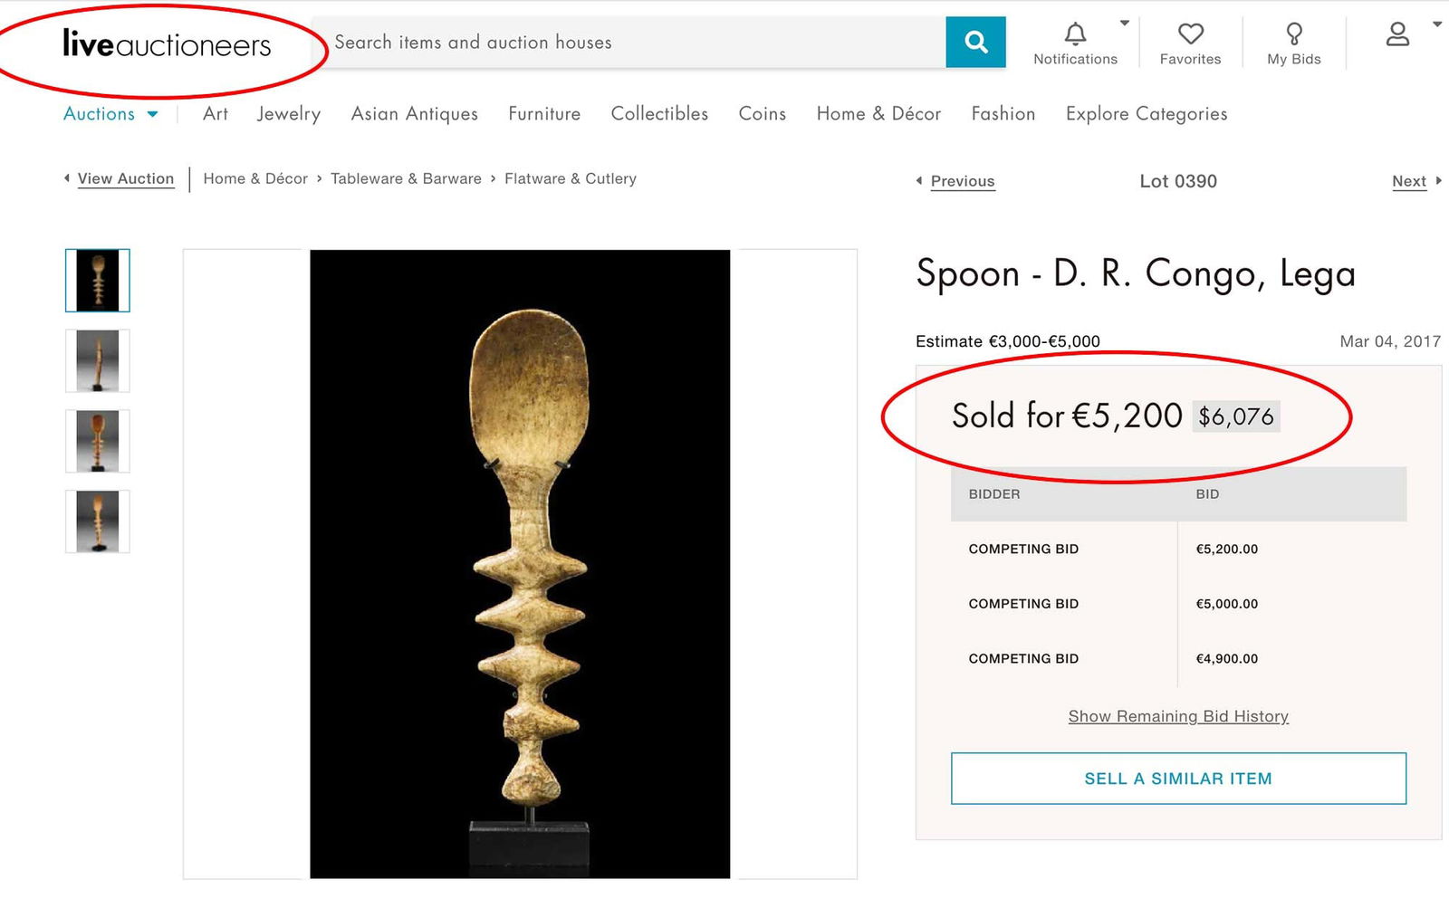Open My Bids paddle icon

[x=1294, y=34]
